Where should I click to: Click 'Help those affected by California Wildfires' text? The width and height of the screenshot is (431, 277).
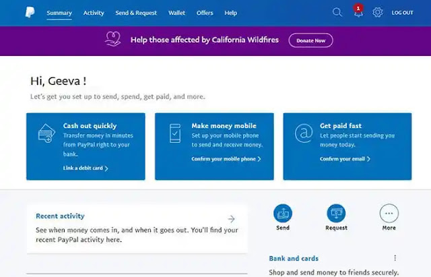coord(205,40)
